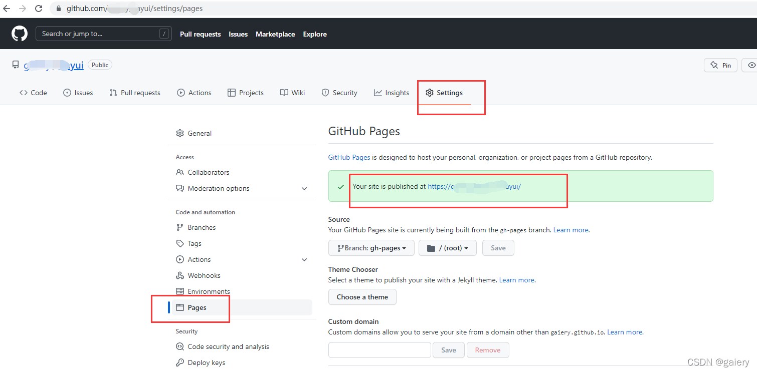
Task: Click the Public visibility badge
Action: click(x=100, y=65)
